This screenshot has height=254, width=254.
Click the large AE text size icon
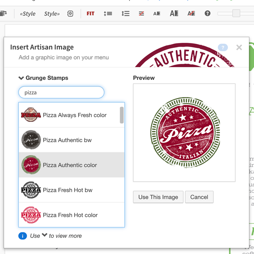pyautogui.click(x=174, y=14)
